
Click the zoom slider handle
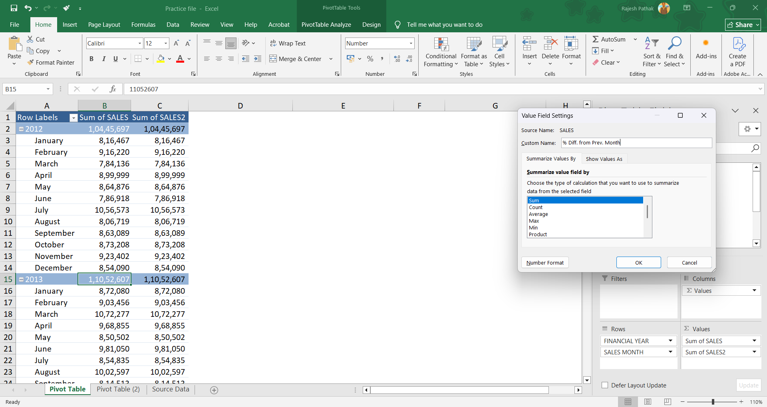713,402
